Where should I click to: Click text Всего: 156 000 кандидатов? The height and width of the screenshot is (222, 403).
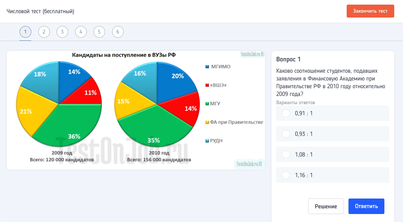pos(159,160)
